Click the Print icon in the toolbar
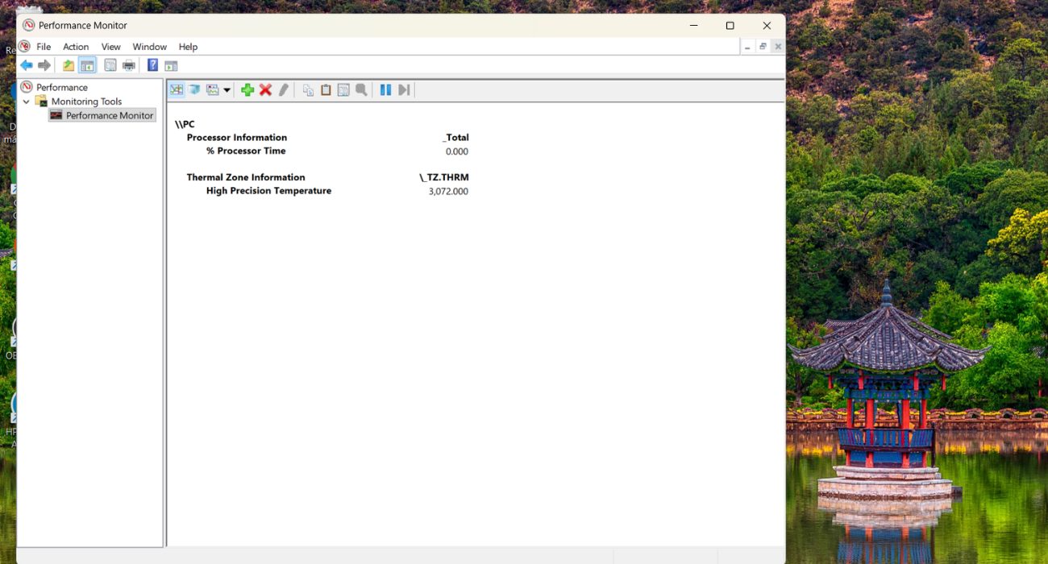The height and width of the screenshot is (564, 1048). [128, 65]
